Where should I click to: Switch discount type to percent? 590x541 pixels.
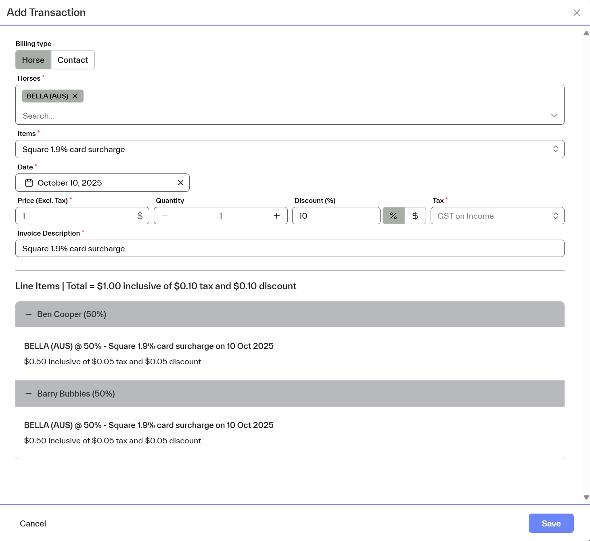click(393, 216)
